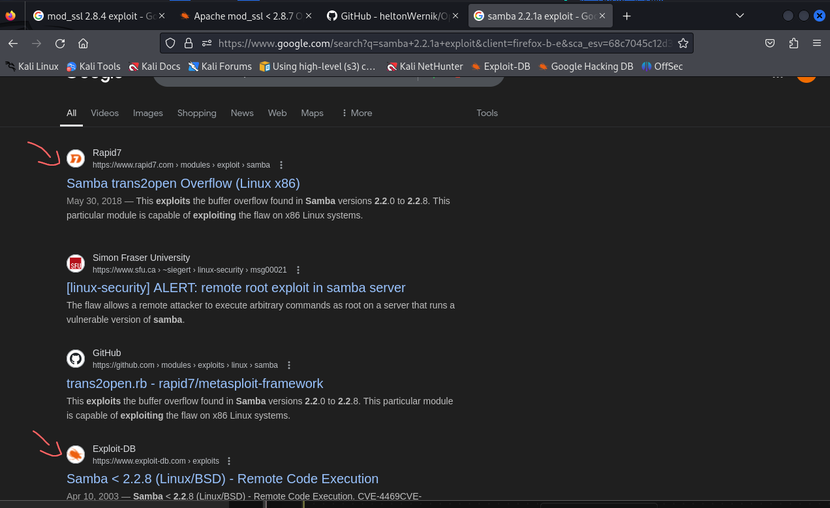
Task: Click the Rapid7 site favicon
Action: (76, 158)
